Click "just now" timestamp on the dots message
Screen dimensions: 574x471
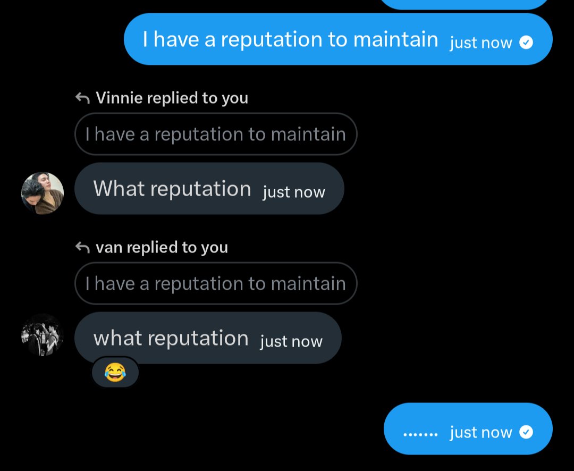(x=480, y=433)
